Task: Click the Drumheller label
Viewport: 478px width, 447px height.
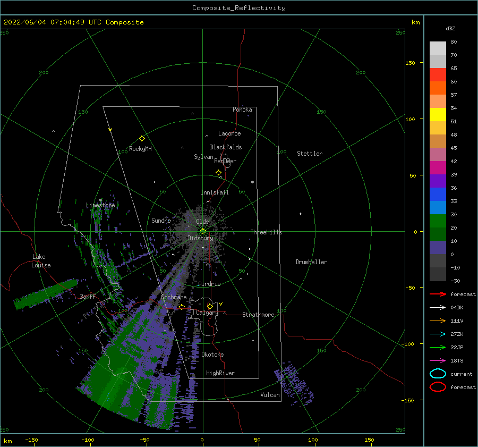Action: pos(311,262)
